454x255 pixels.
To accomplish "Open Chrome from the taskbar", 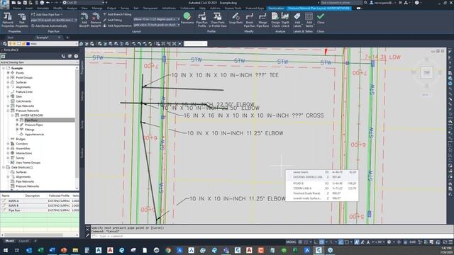I will (x=168, y=250).
